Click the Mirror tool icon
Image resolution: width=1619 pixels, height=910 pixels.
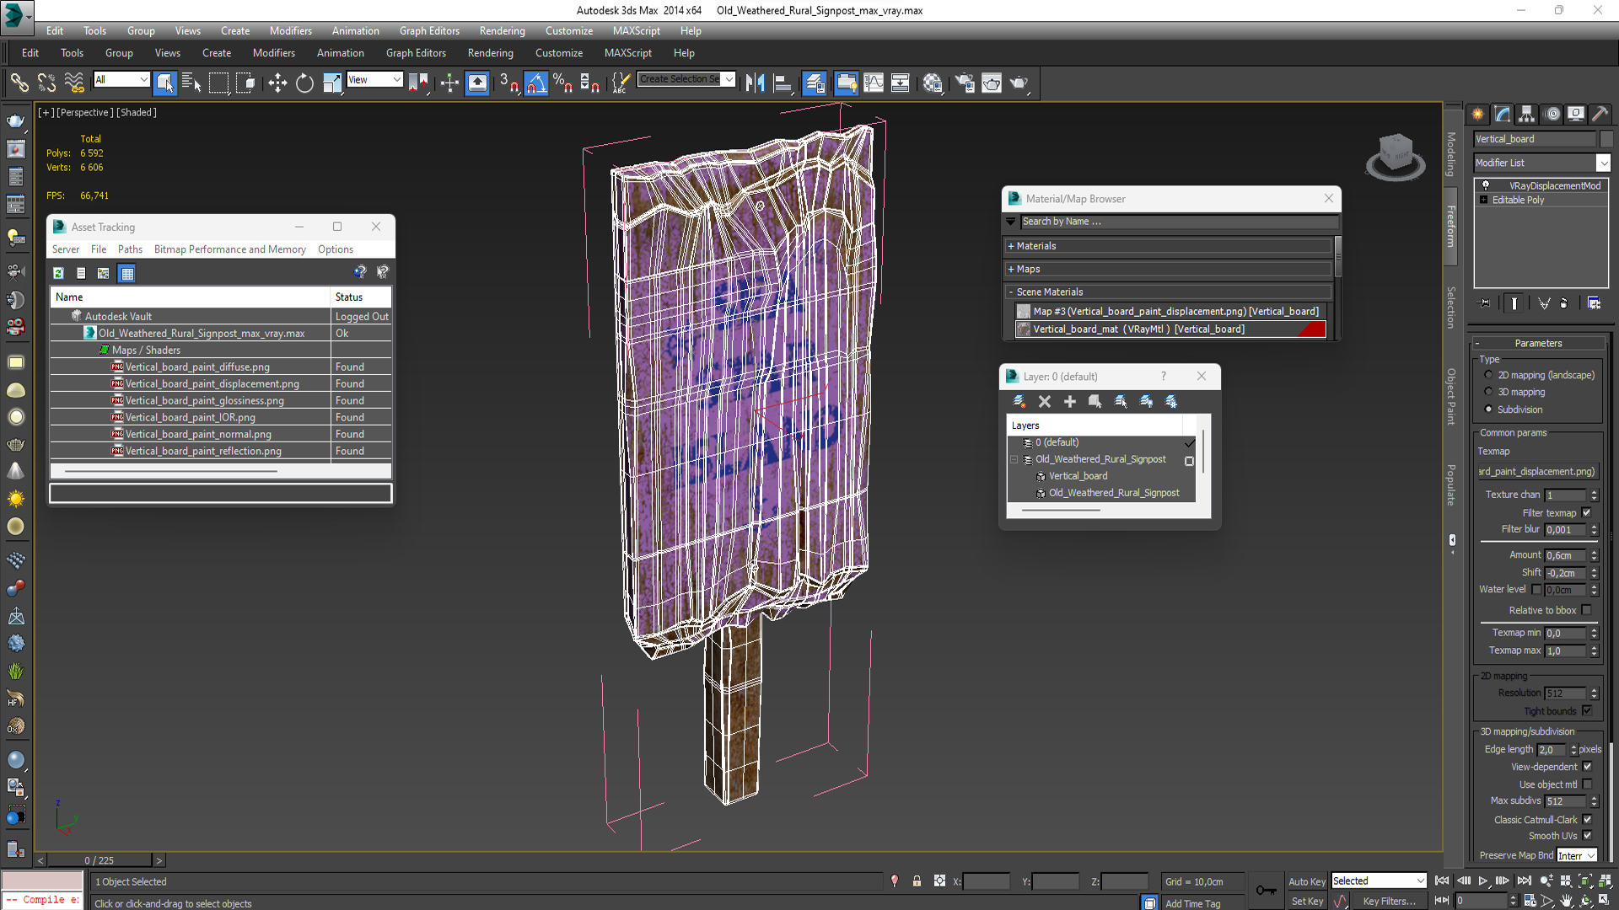pos(755,83)
